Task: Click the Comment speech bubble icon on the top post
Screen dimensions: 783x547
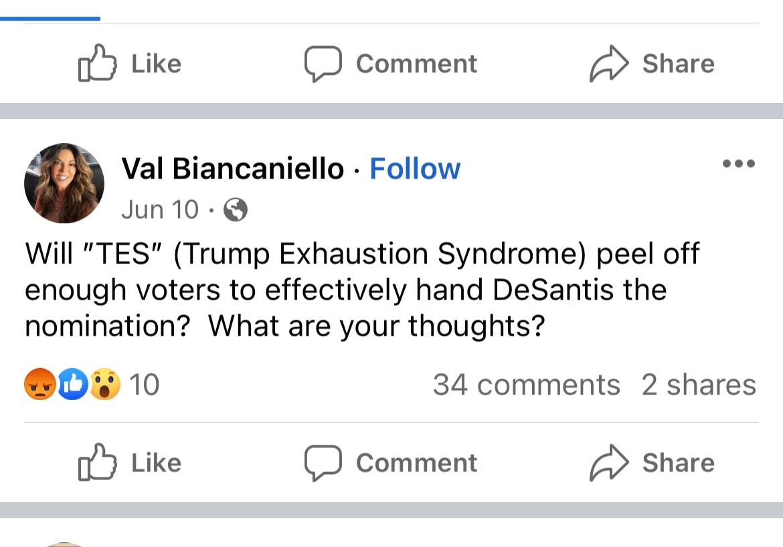Action: tap(323, 64)
